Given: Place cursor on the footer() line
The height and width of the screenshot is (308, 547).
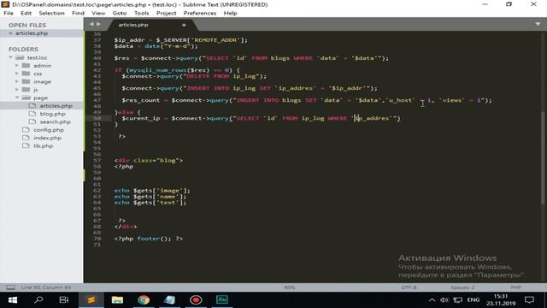Looking at the screenshot, I should pyautogui.click(x=149, y=239).
